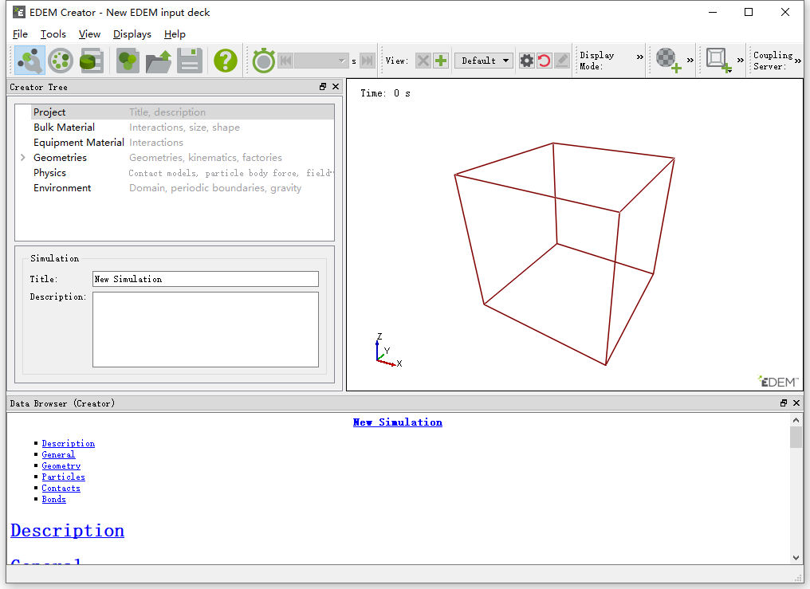Screen dimensions: 810x589
Task: Add particle display with sphere plus icon
Action: pyautogui.click(x=669, y=61)
